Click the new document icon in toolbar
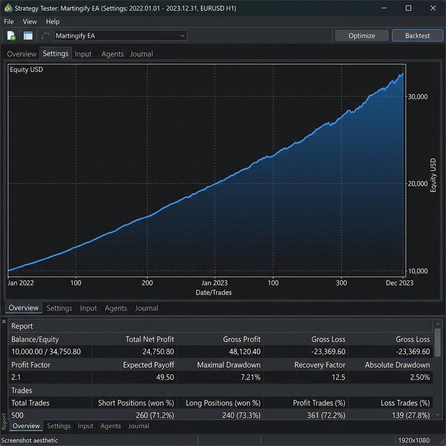Viewport: 446px width, 446px height. [11, 36]
